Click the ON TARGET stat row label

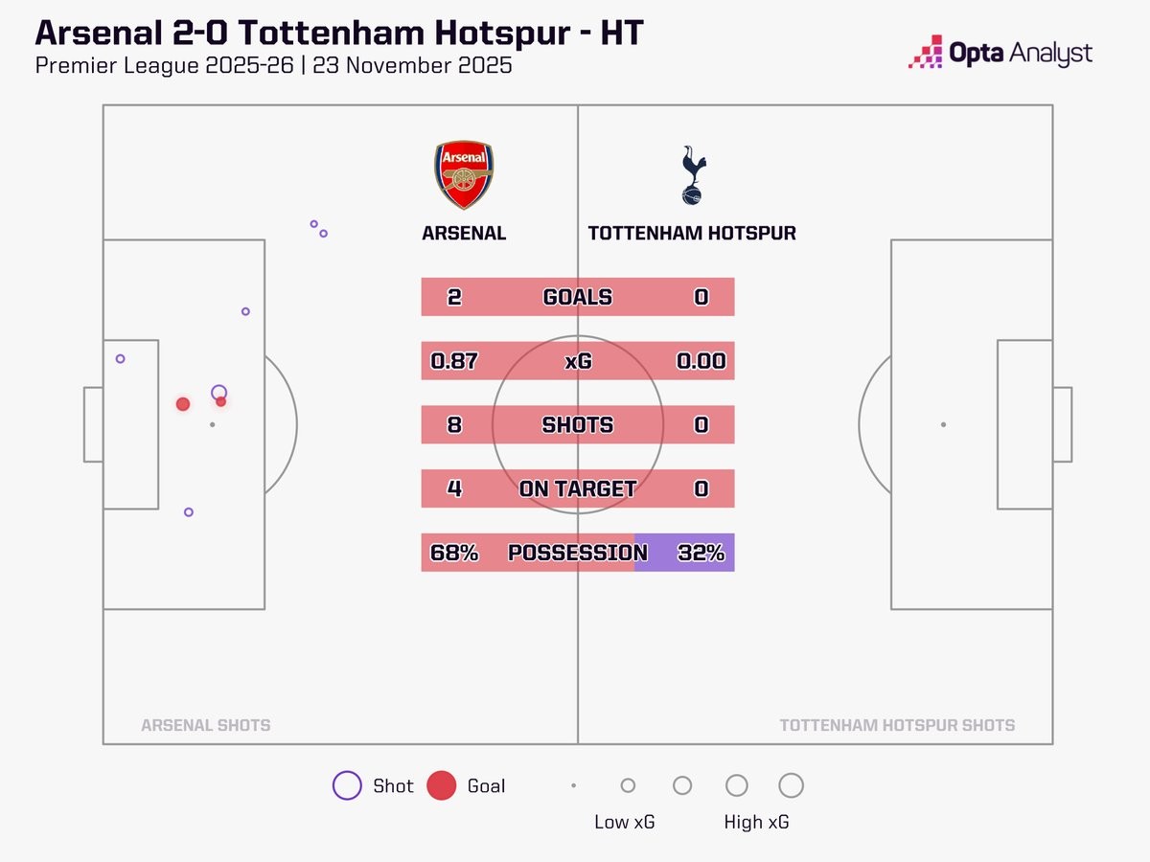coord(577,488)
